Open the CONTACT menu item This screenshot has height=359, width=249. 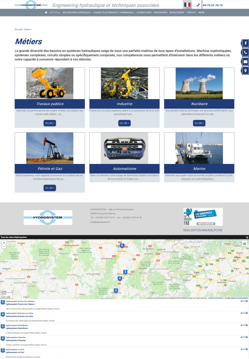(191, 12)
